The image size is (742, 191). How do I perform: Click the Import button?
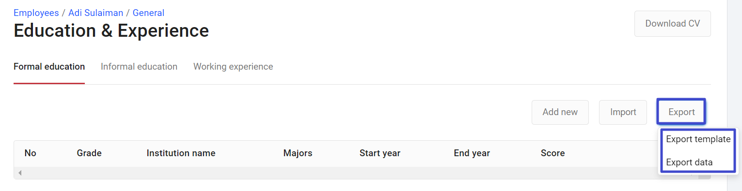[623, 112]
